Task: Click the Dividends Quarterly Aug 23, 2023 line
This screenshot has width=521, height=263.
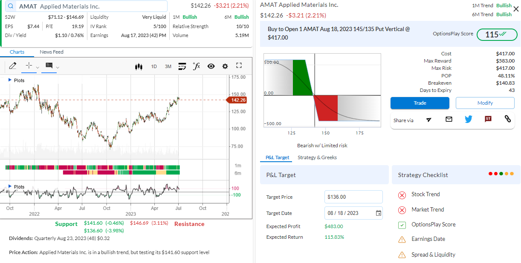Action: [59, 238]
